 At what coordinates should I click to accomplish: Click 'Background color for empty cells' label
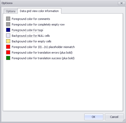(32, 41)
